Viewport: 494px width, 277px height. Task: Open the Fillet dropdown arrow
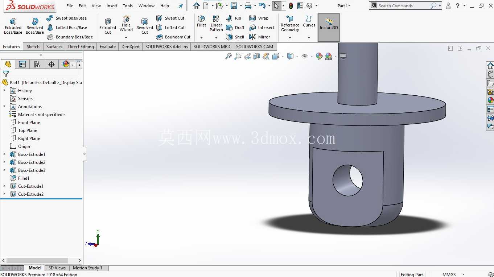pos(201,38)
